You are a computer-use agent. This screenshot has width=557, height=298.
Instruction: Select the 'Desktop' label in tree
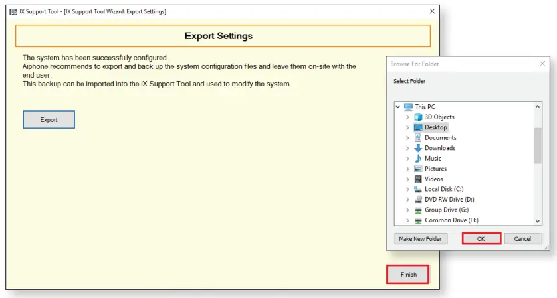tap(436, 127)
